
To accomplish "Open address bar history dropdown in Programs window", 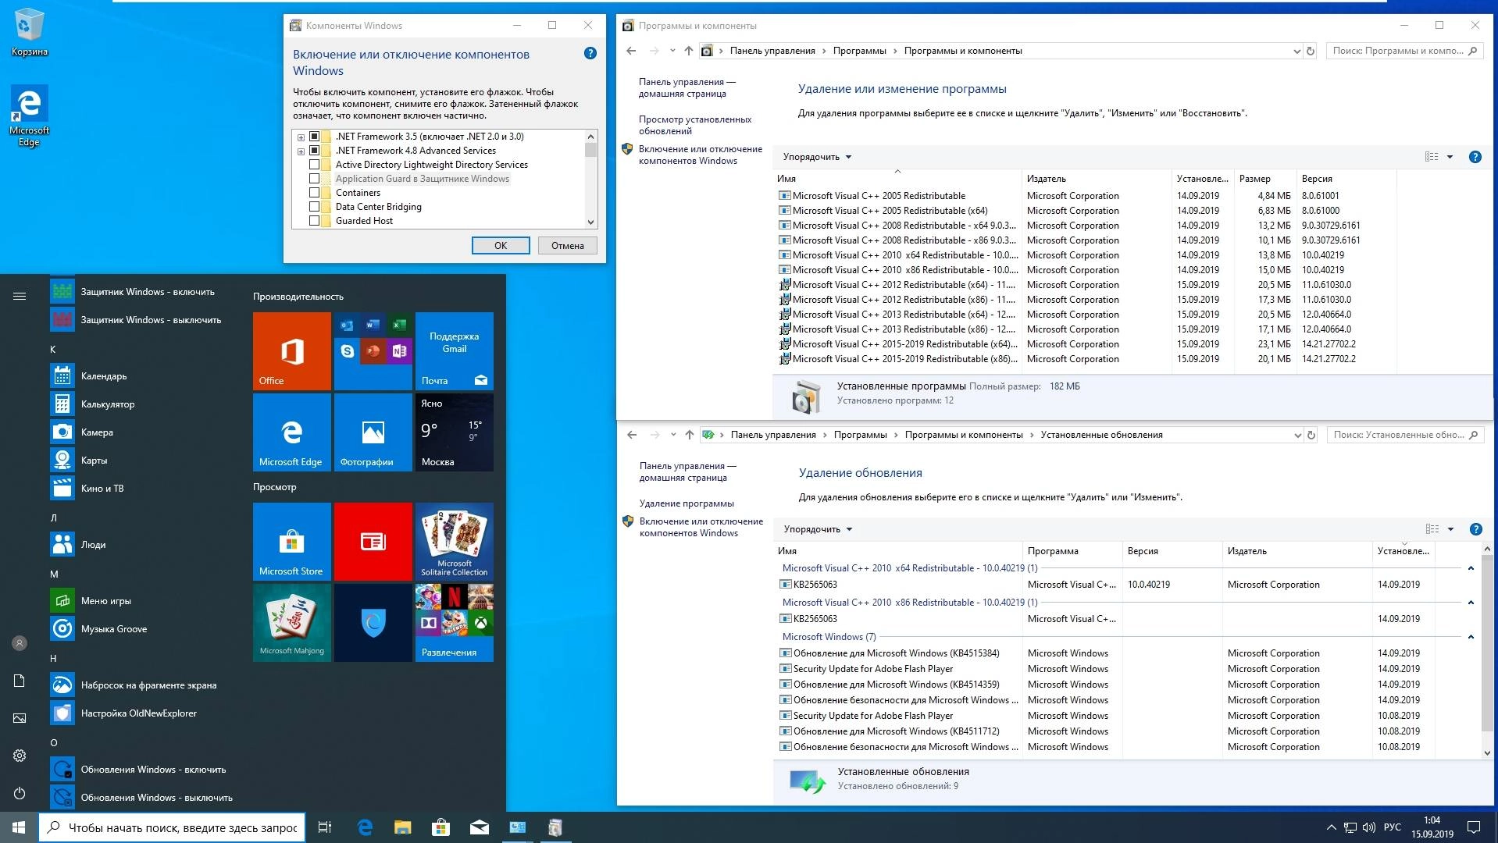I will point(1297,52).
